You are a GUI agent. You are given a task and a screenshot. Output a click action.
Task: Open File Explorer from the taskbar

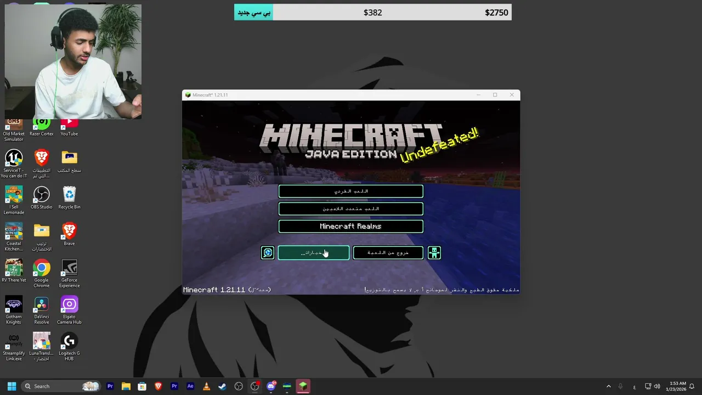click(x=126, y=386)
